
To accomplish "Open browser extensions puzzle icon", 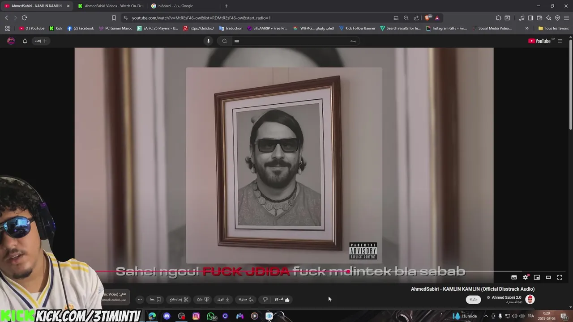I will pyautogui.click(x=498, y=18).
